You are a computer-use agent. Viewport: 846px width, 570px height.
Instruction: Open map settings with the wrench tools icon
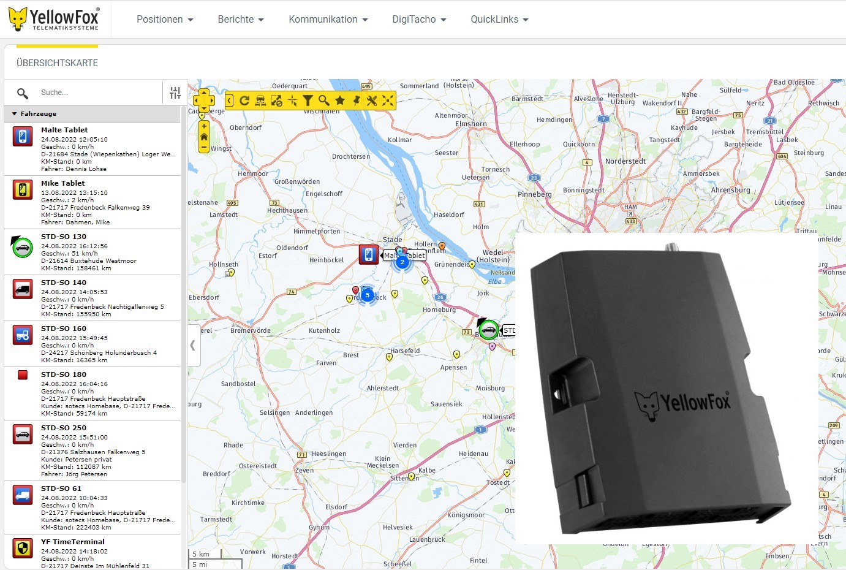(x=372, y=101)
